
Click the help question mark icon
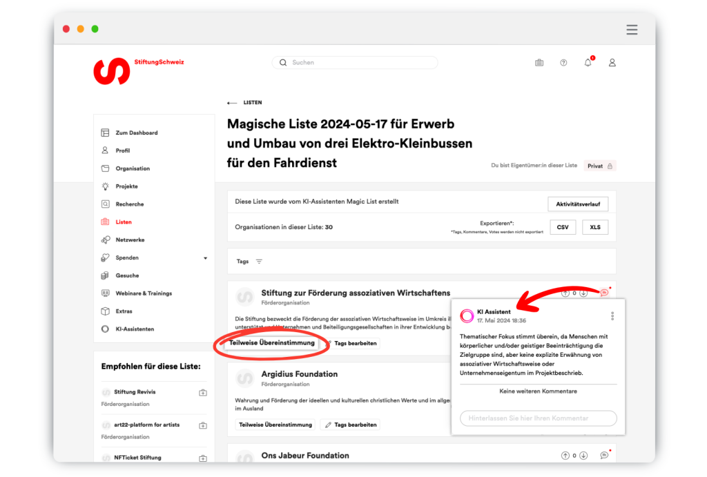pyautogui.click(x=563, y=63)
